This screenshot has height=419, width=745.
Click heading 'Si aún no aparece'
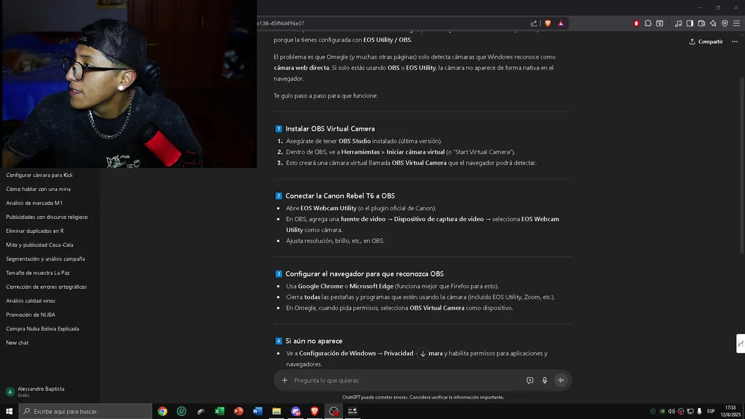(314, 341)
